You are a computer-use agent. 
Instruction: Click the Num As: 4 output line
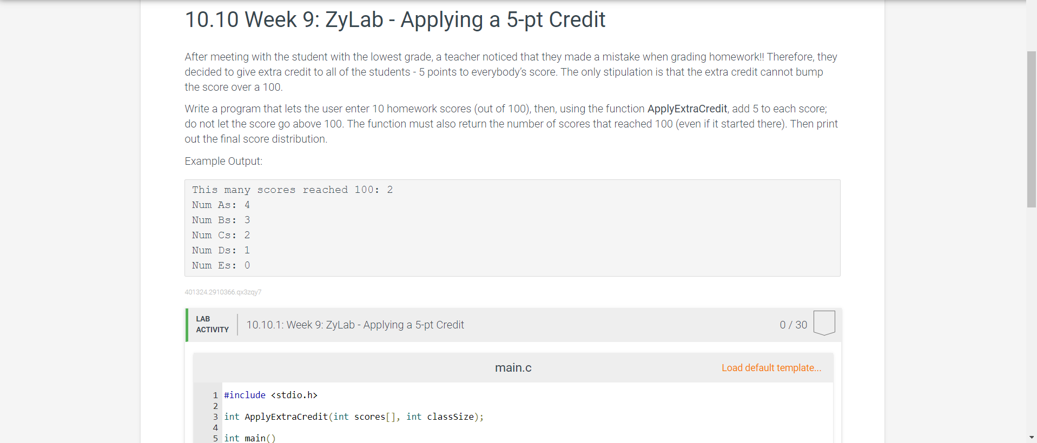tap(220, 205)
